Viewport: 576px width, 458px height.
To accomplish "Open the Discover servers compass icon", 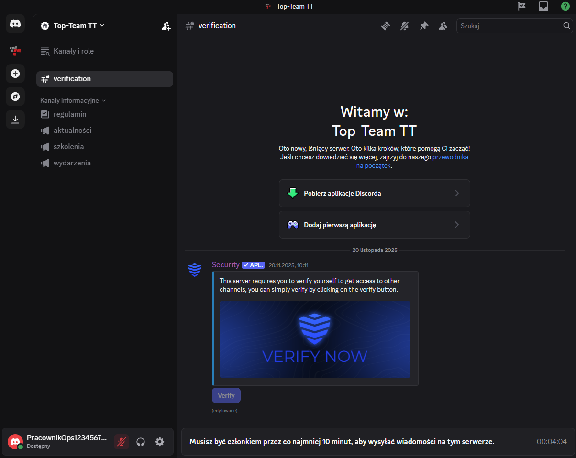I will 15,97.
